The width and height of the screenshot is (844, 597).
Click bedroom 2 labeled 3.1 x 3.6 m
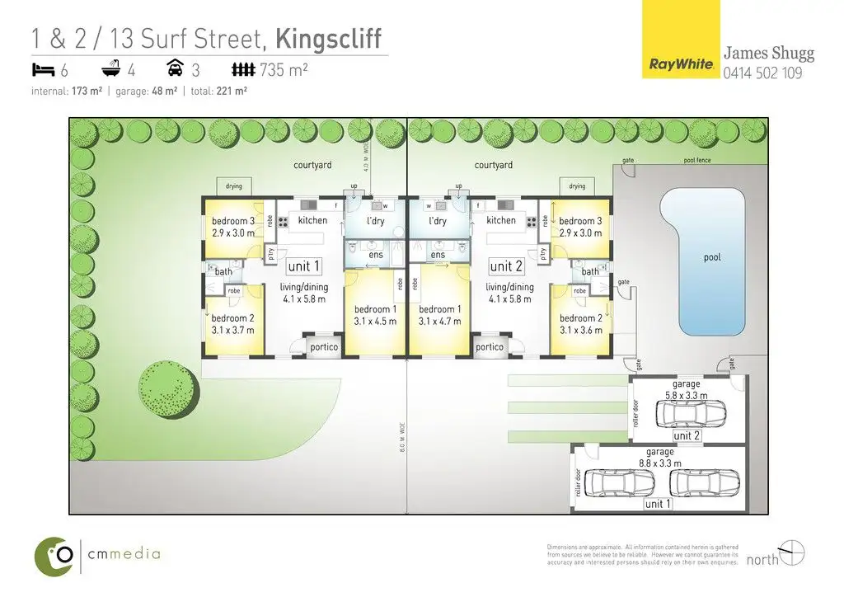click(x=580, y=324)
